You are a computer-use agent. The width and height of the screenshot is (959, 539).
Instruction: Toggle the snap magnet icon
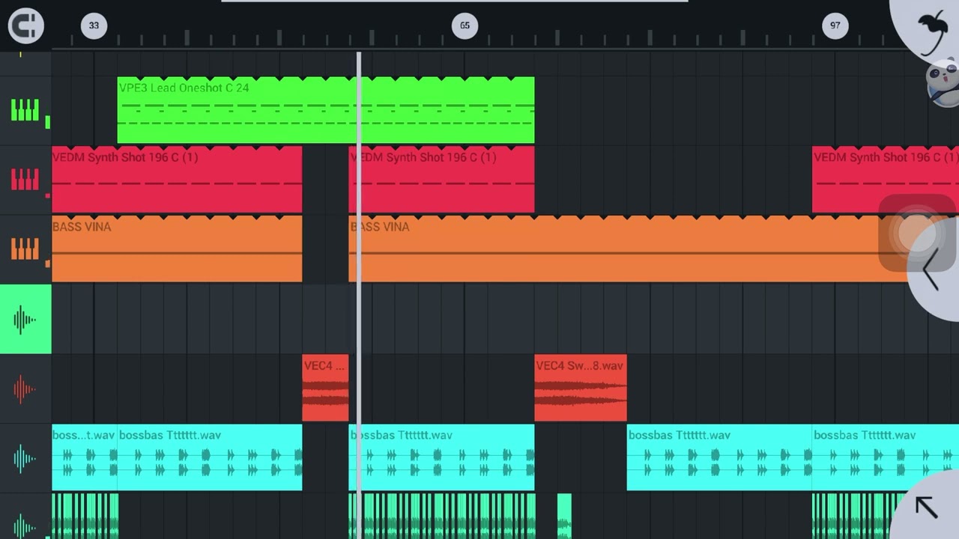25,25
